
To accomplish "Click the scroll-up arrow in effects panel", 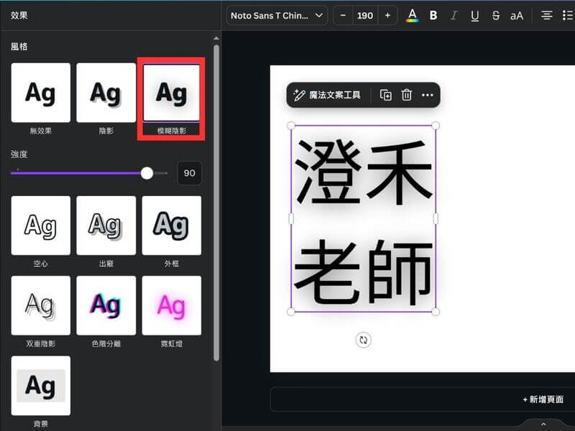I will coord(216,38).
